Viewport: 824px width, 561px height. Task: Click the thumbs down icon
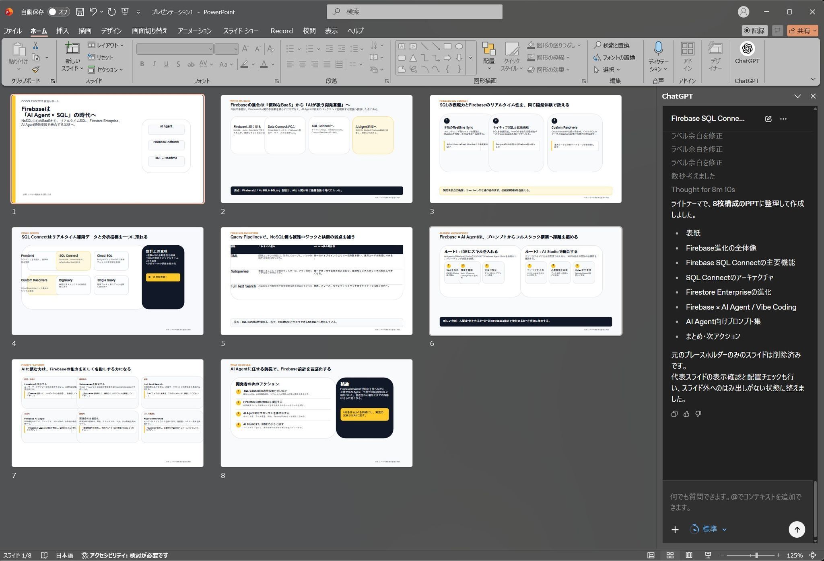[698, 414]
